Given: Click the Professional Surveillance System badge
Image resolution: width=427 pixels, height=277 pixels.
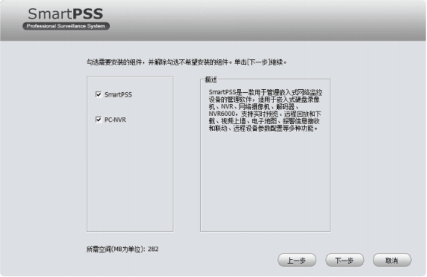Looking at the screenshot, I should [x=66, y=26].
